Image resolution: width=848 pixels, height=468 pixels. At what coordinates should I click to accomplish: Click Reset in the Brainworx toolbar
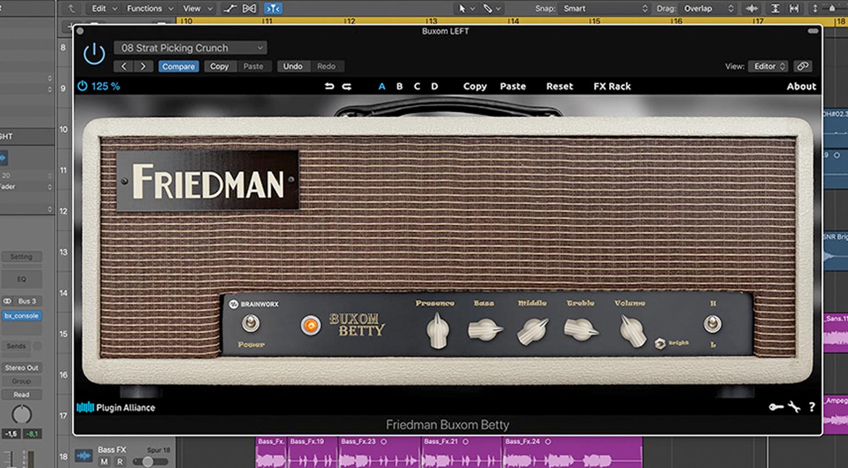click(559, 86)
